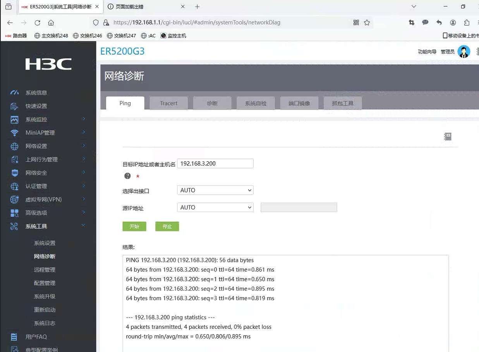This screenshot has width=479, height=352.
Task: Open 系统信息 in the sidebar
Action: (x=36, y=93)
